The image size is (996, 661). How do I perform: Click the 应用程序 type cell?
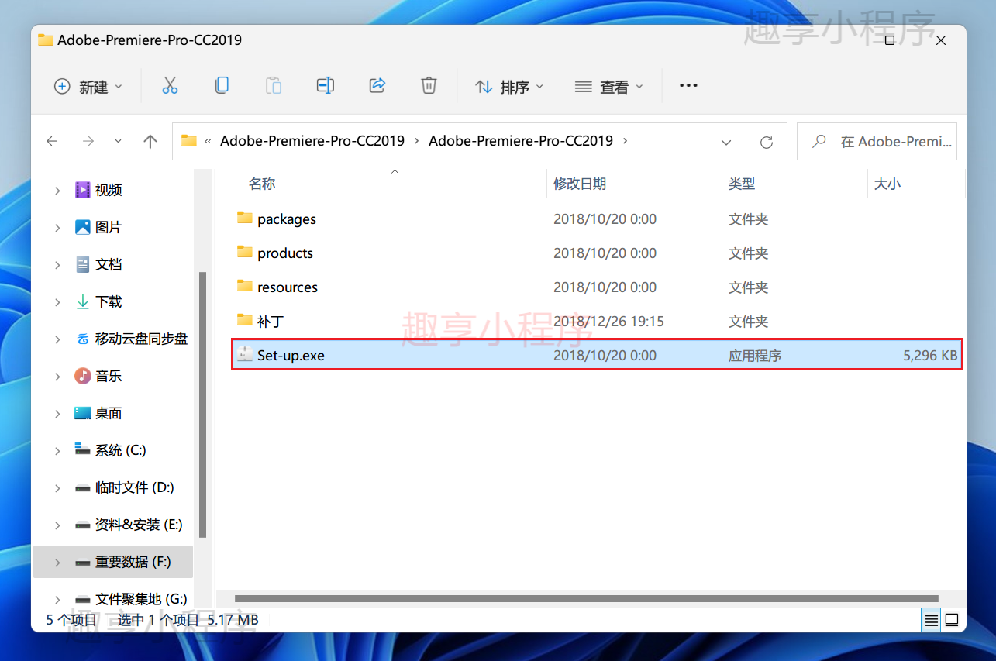[755, 356]
